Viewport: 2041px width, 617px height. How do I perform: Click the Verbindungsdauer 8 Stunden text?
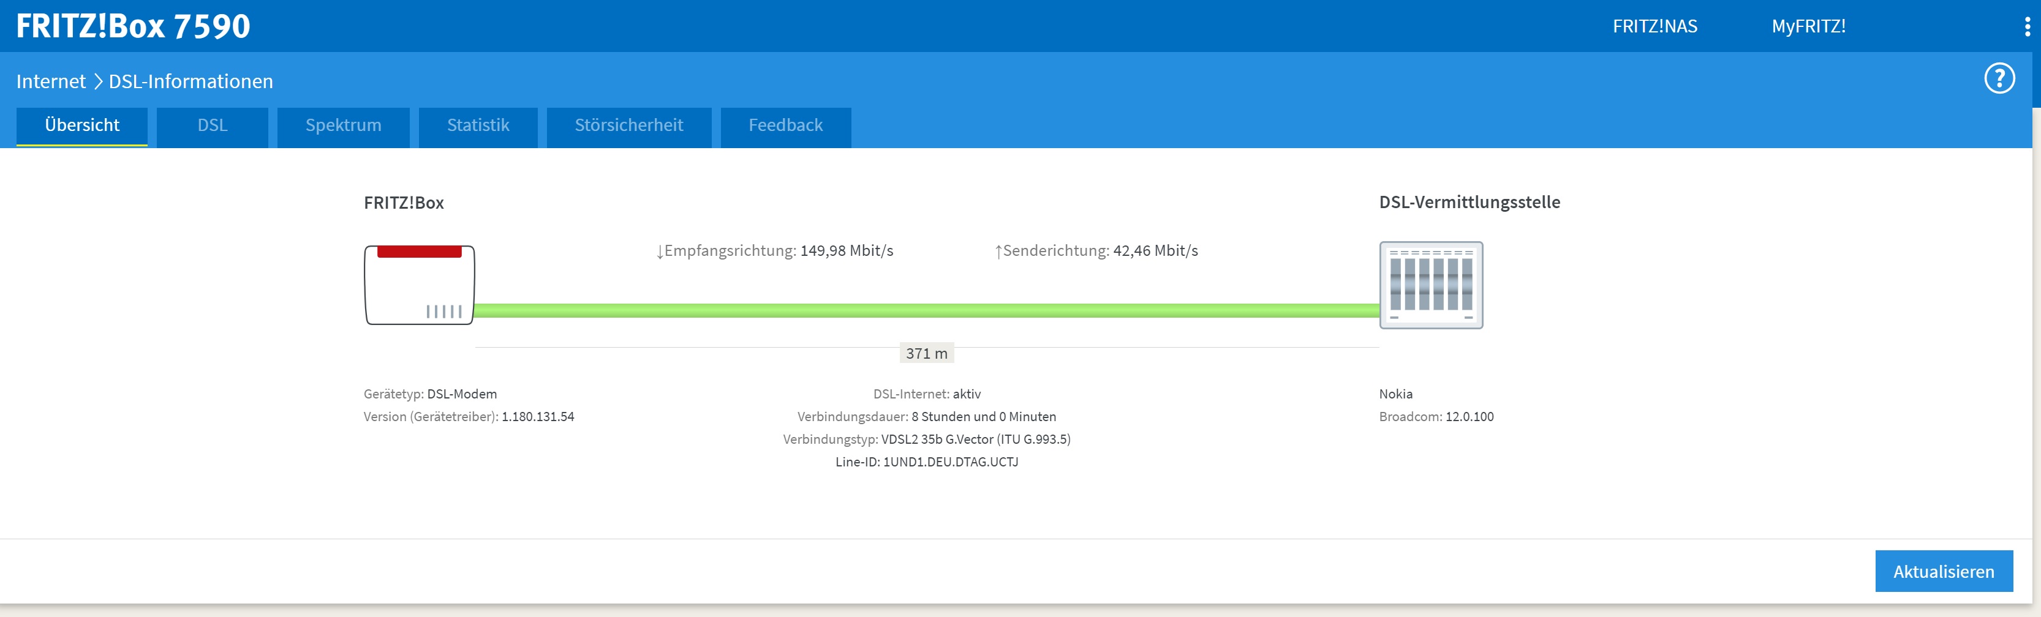926,417
